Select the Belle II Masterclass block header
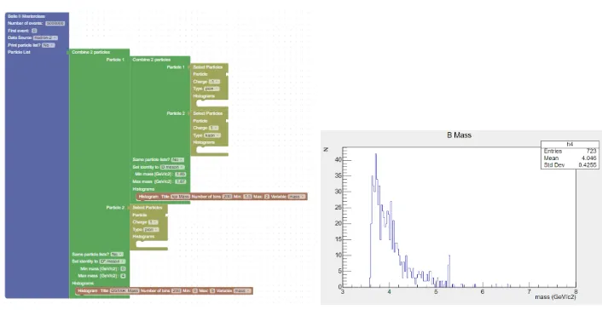Screen dimensions: 602x310 click(26, 16)
